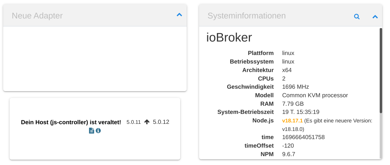Collapse the Neue Adapter panel

[179, 15]
